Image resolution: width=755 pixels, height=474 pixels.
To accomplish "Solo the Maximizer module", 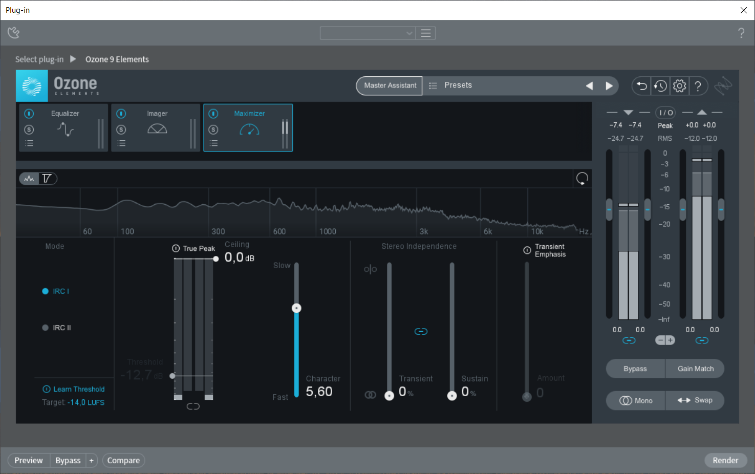I will (x=213, y=130).
